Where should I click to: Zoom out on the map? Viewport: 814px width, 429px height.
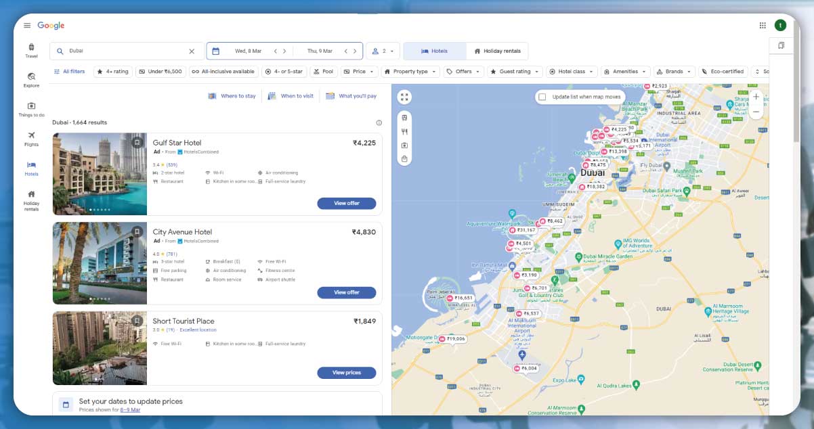tap(756, 112)
